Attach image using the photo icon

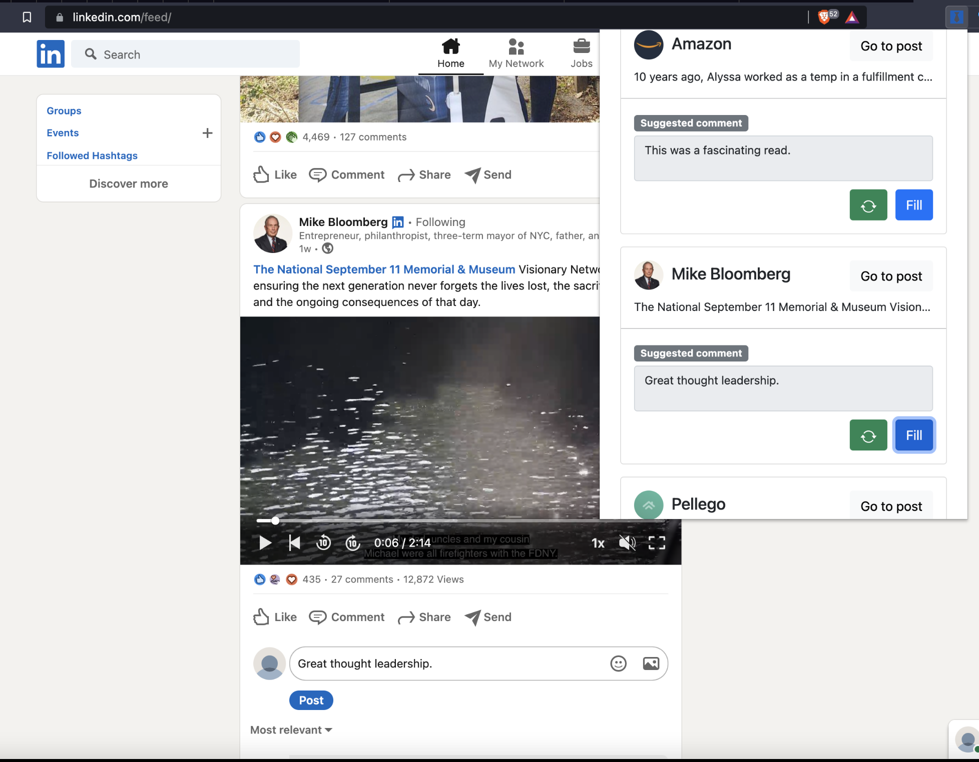(x=651, y=663)
